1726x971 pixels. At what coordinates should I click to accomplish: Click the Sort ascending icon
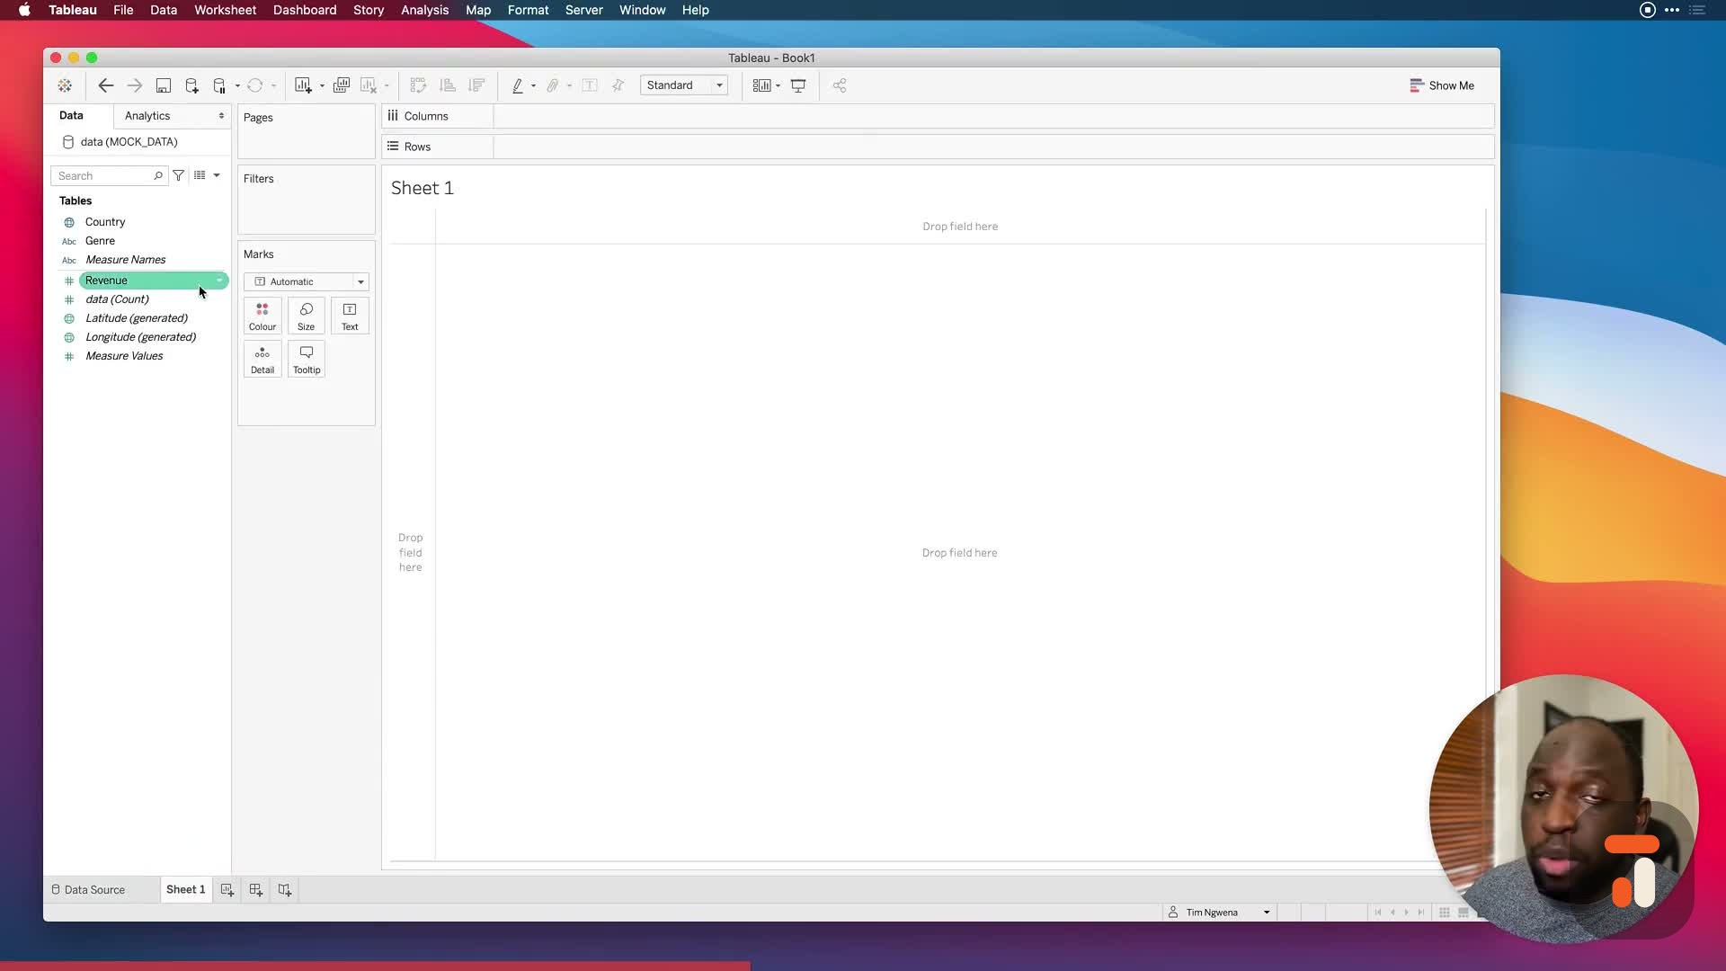[x=448, y=85]
